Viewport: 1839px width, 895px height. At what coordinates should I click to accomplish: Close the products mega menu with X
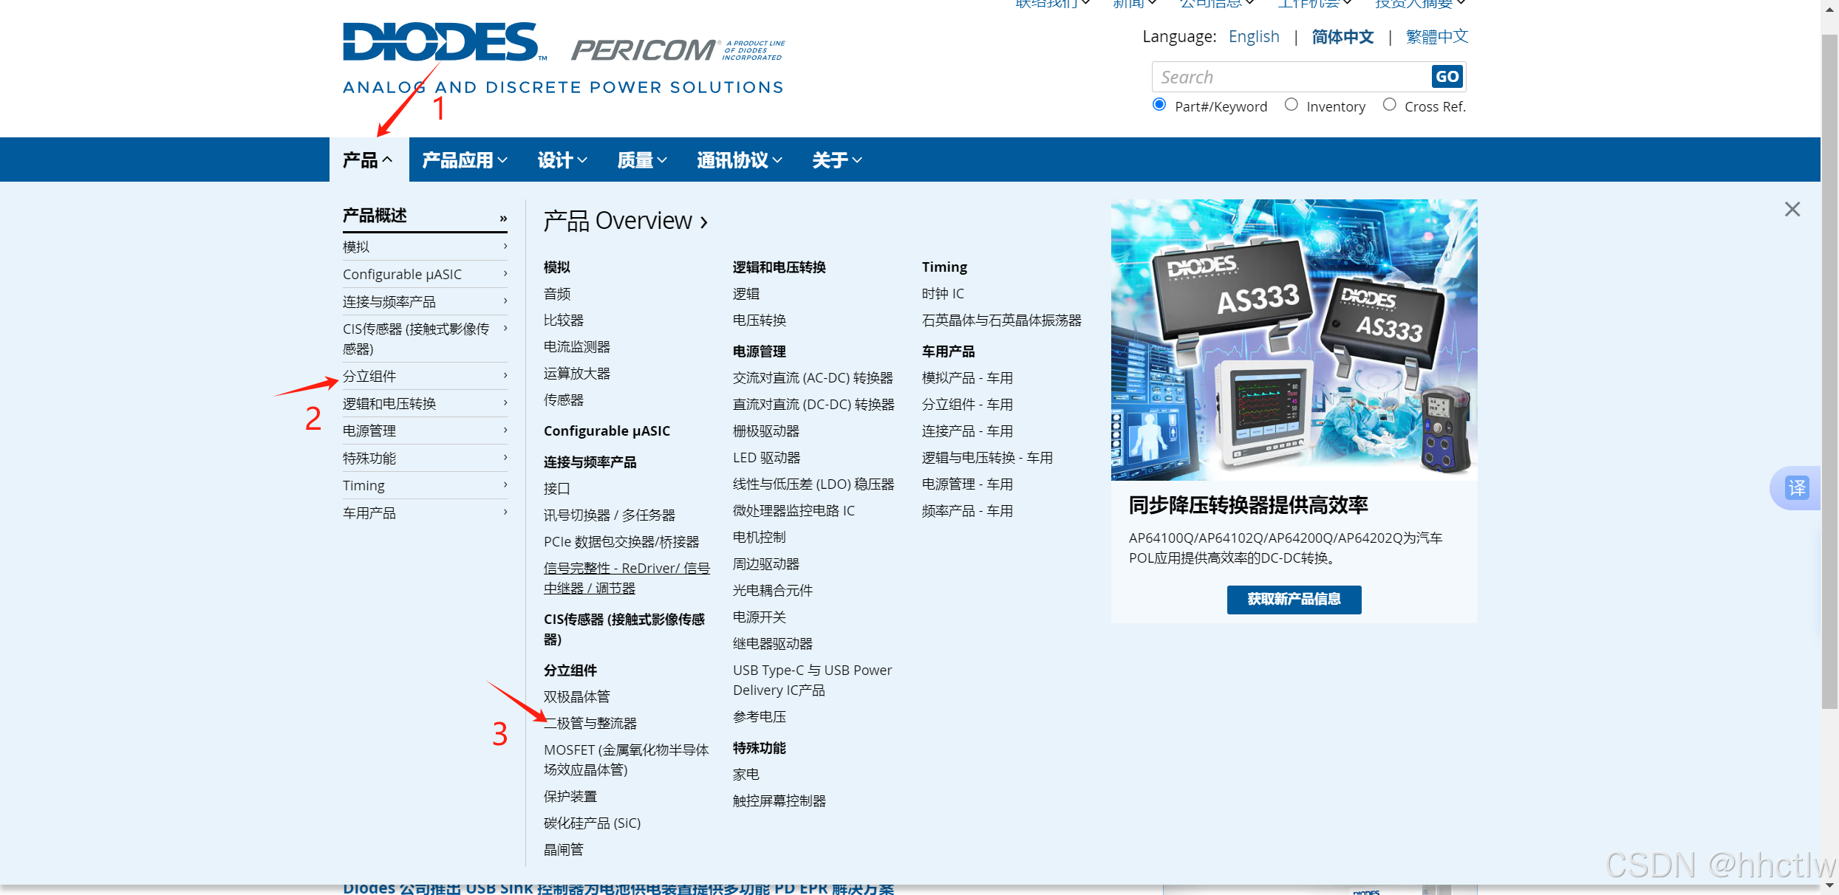click(1792, 210)
